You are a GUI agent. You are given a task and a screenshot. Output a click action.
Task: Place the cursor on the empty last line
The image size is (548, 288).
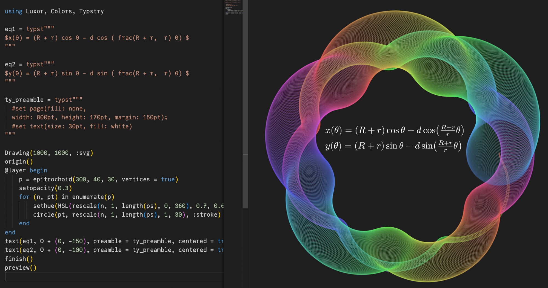[x=110, y=277]
